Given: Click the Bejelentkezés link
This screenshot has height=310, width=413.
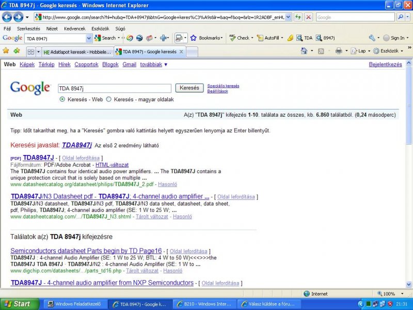Looking at the screenshot, I should [385, 64].
